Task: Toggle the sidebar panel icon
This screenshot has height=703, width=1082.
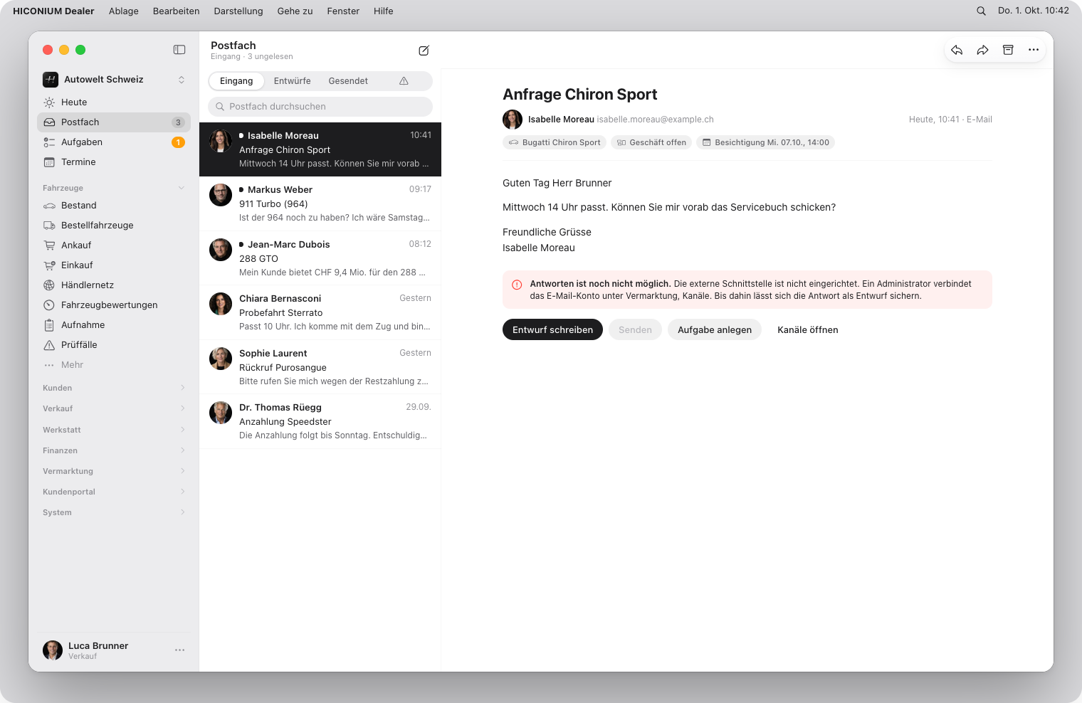Action: click(179, 50)
